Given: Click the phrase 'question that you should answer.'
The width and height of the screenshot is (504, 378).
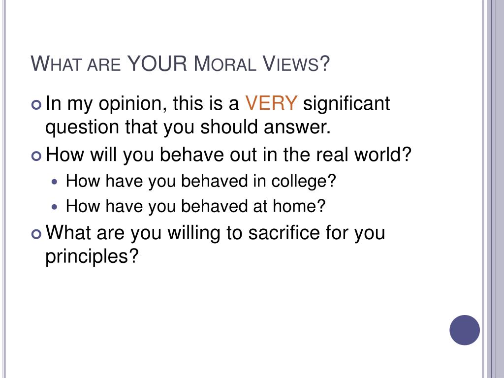Looking at the screenshot, I should click(x=188, y=127).
